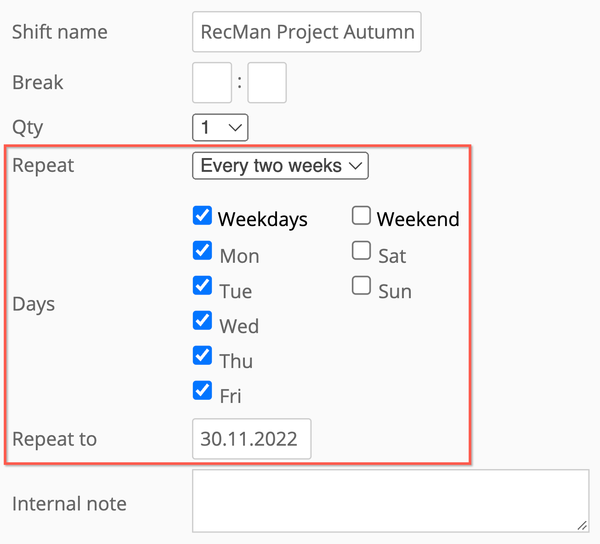Viewport: 600px width, 544px height.
Task: Click the Internal note resize handle
Action: (x=582, y=526)
